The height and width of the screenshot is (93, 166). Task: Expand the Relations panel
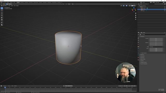(x=142, y=55)
